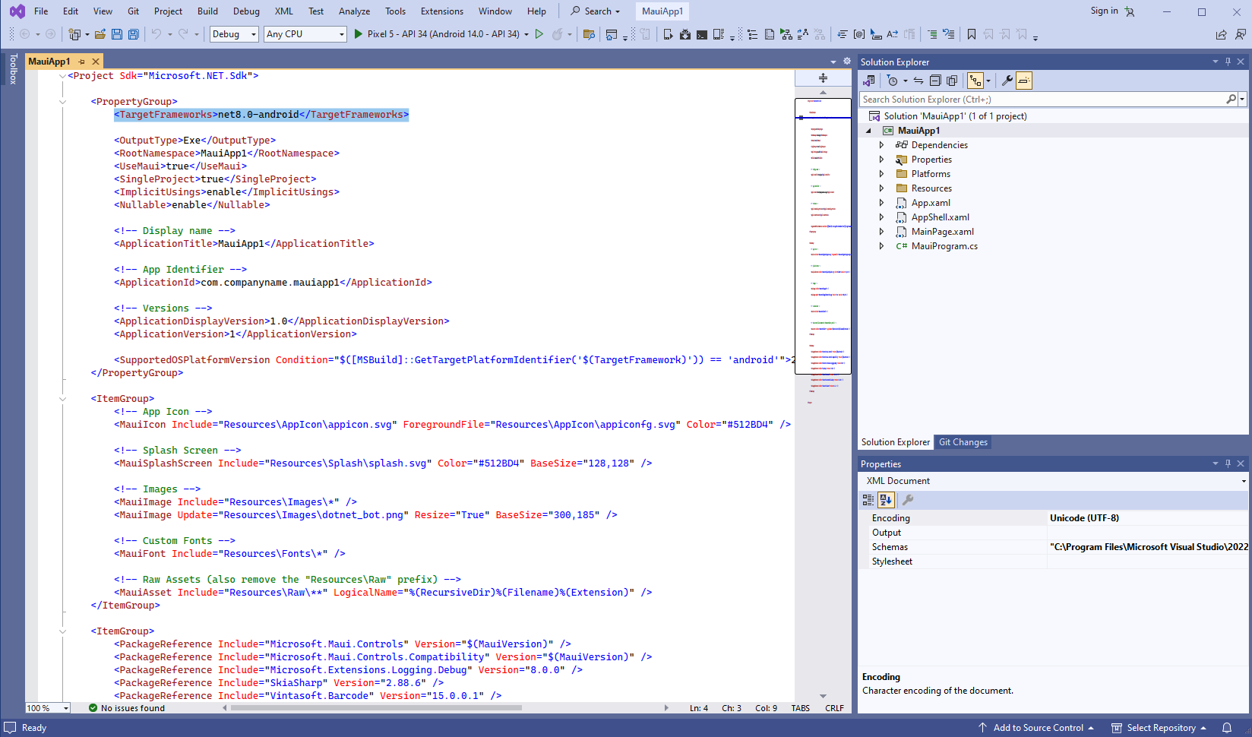Save the current file with single floppy icon
The height and width of the screenshot is (737, 1252).
pyautogui.click(x=116, y=34)
